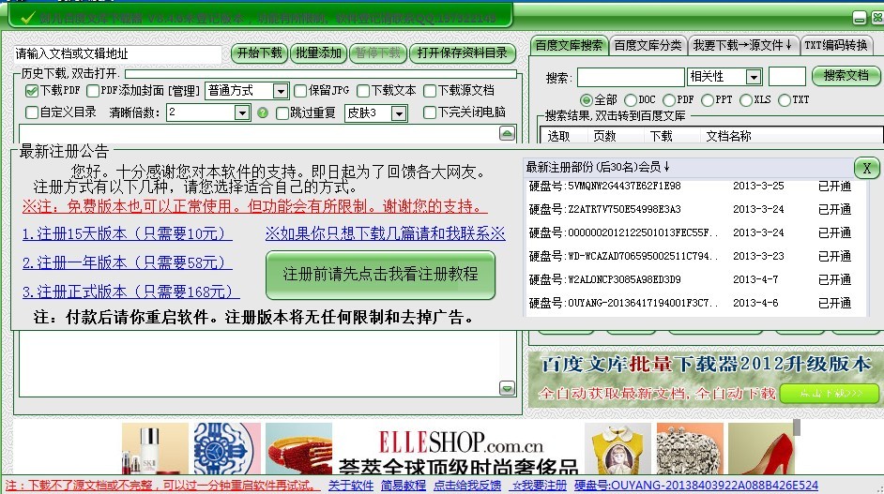
Task: Open the 注册一年版本 link
Action: click(128, 263)
